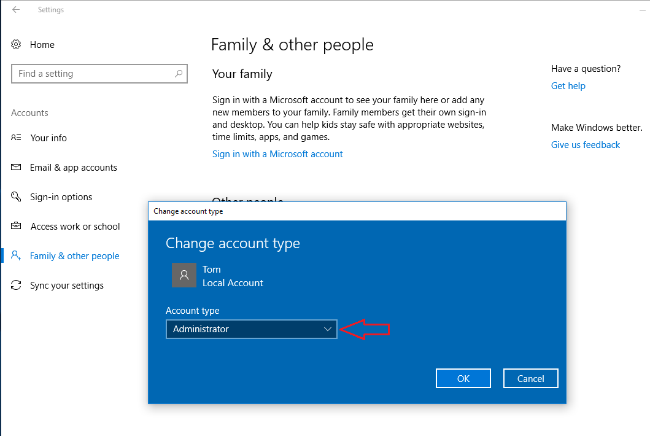This screenshot has height=436, width=650.
Task: Click the Sync your settings icon
Action: [16, 285]
